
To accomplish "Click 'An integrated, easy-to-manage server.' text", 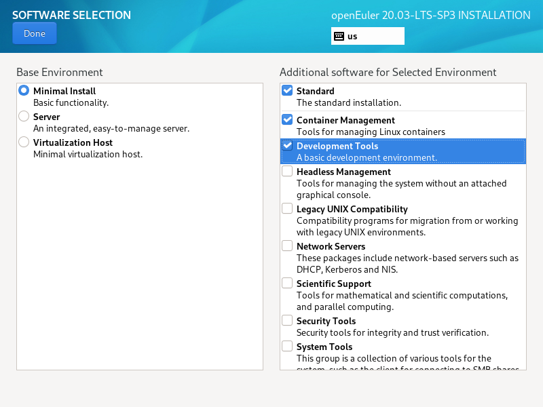I will (111, 129).
